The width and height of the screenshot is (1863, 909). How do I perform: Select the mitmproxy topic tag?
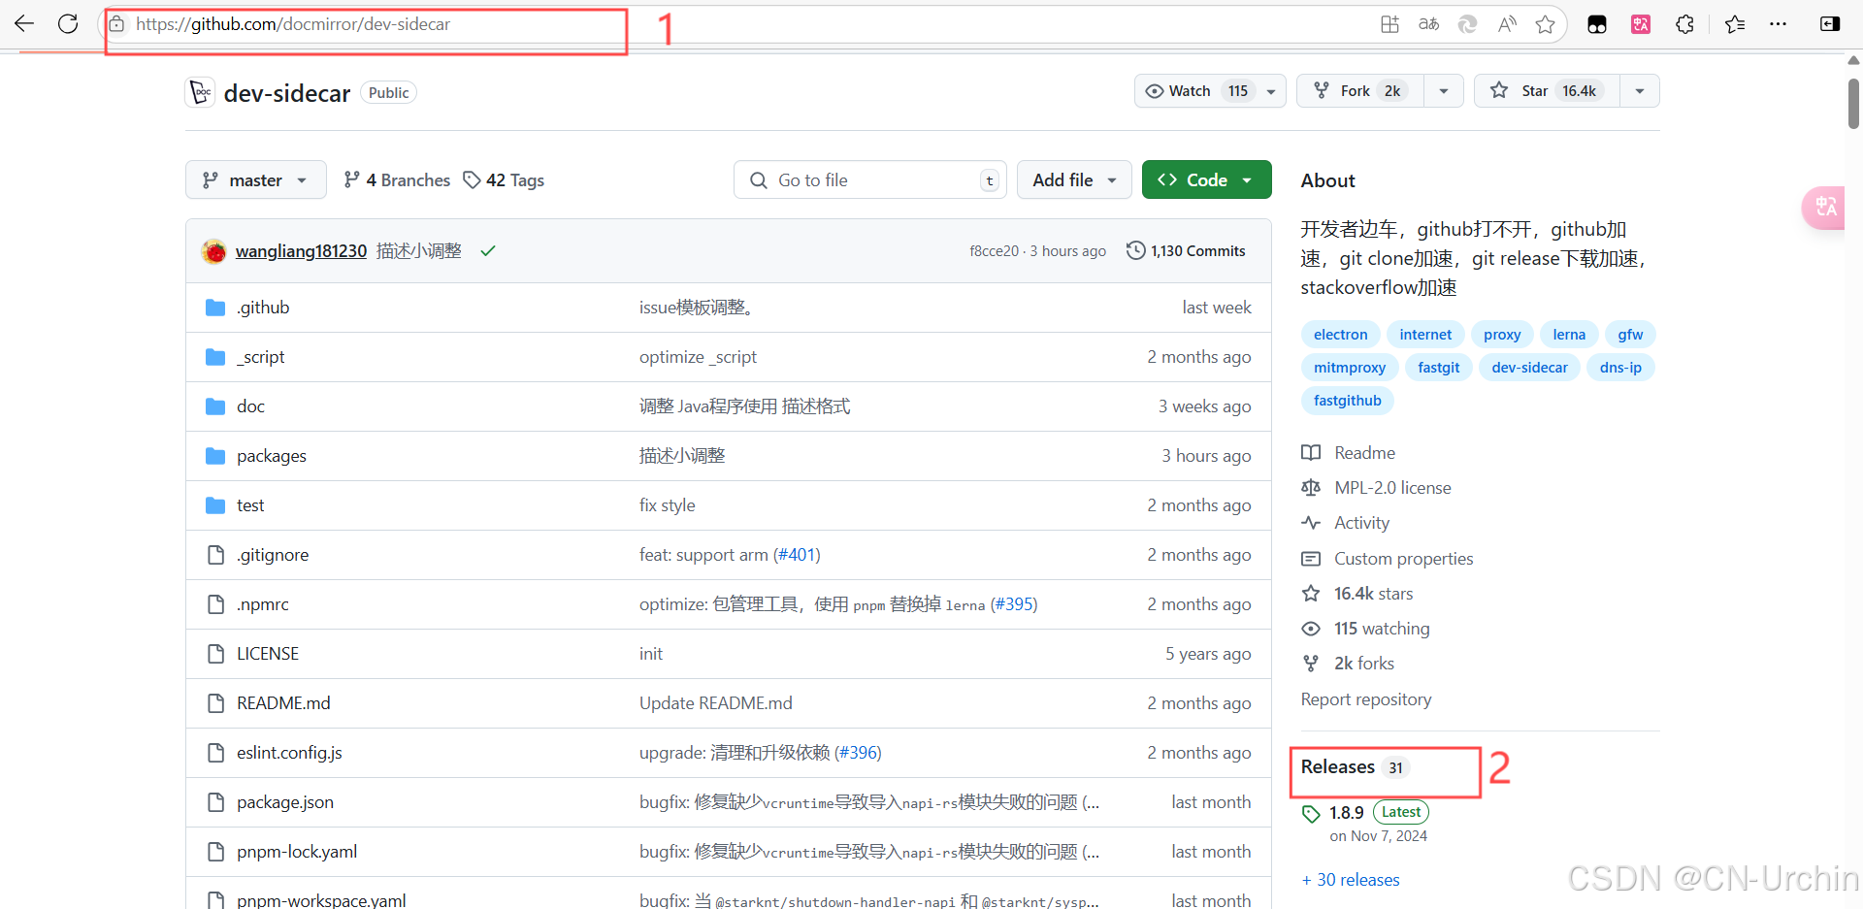click(1350, 368)
